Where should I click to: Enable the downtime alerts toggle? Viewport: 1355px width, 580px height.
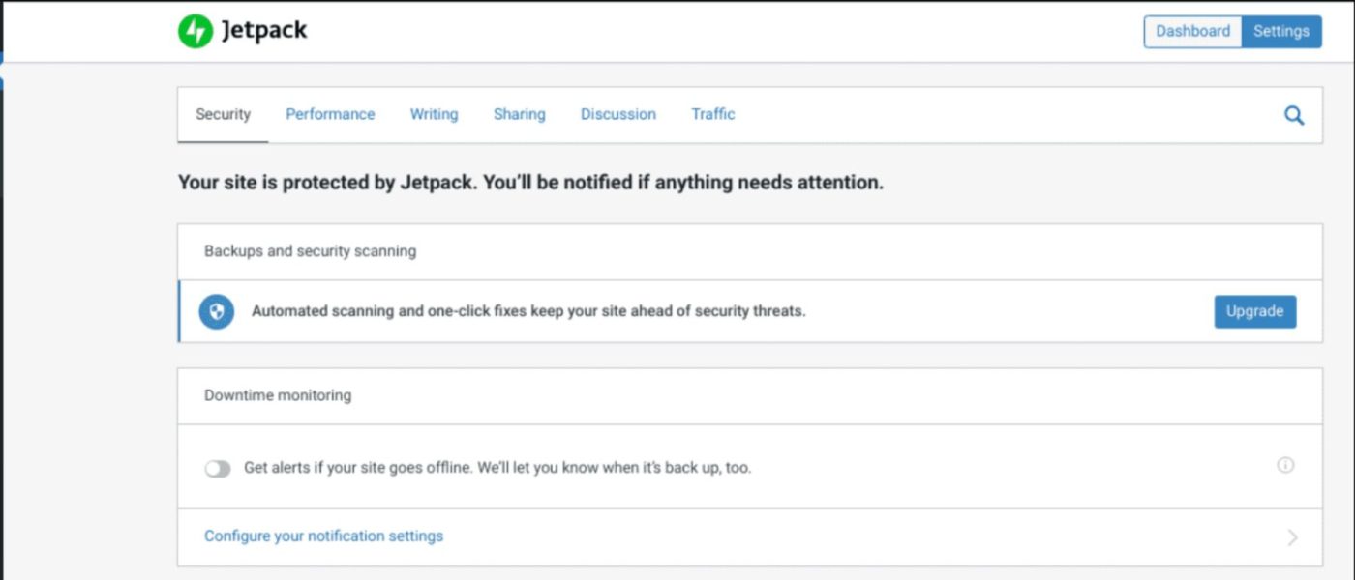tap(218, 469)
